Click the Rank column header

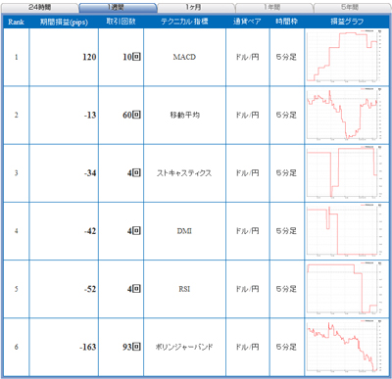coord(16,22)
